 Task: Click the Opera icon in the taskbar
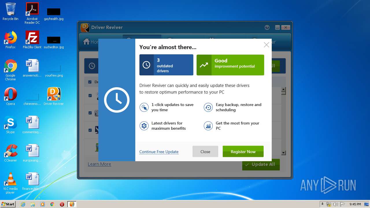click(x=62, y=204)
